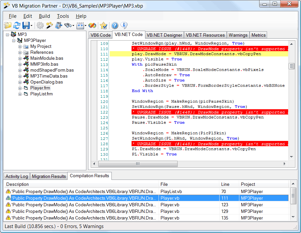This screenshot has width=301, height=233.
Task: Expand the modShapedForm.bas node
Action: (x=20, y=71)
